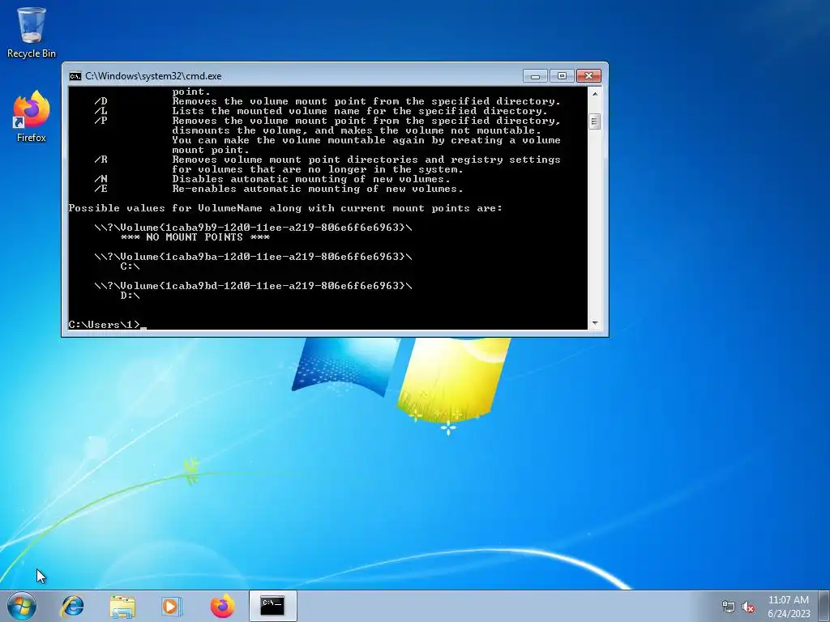Click the /N option text
Image resolution: width=830 pixels, height=622 pixels.
[101, 179]
